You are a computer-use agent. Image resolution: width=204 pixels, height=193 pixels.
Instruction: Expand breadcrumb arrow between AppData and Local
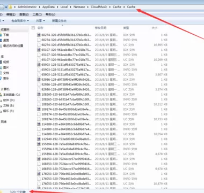[57, 7]
